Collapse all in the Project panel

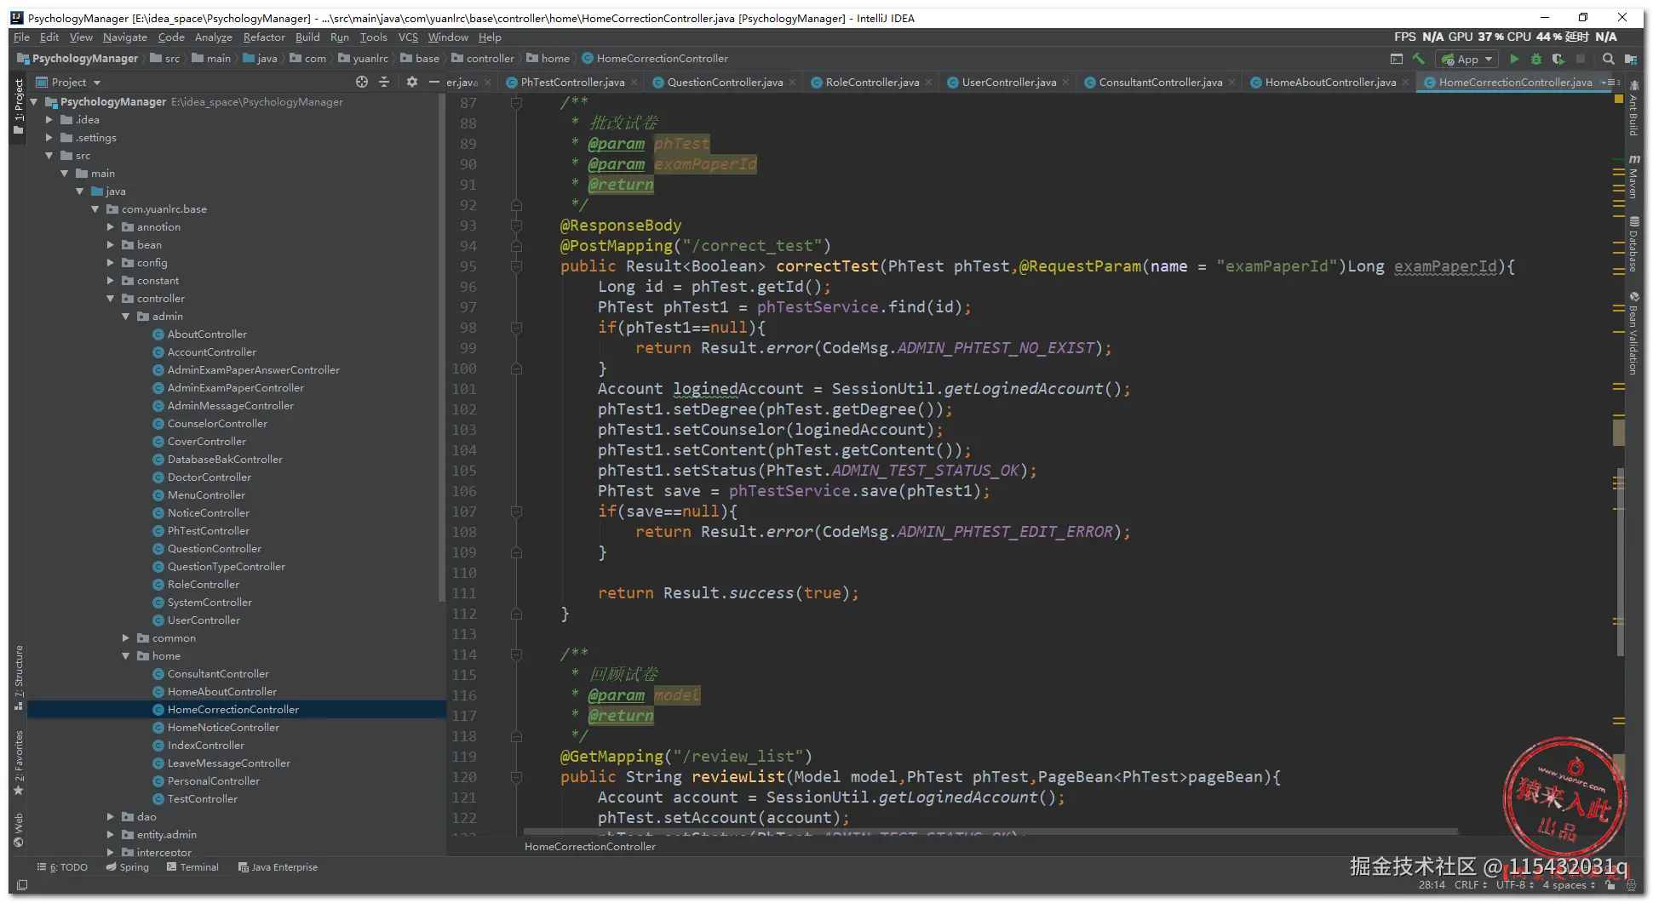tap(384, 82)
